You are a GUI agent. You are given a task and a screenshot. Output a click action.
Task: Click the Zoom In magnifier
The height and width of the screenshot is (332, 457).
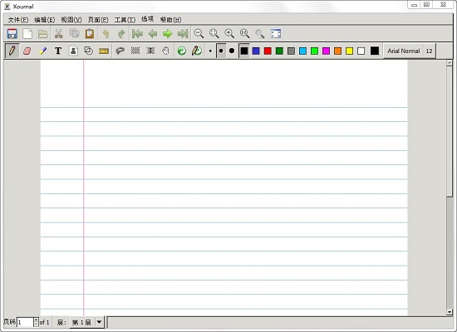click(x=229, y=34)
